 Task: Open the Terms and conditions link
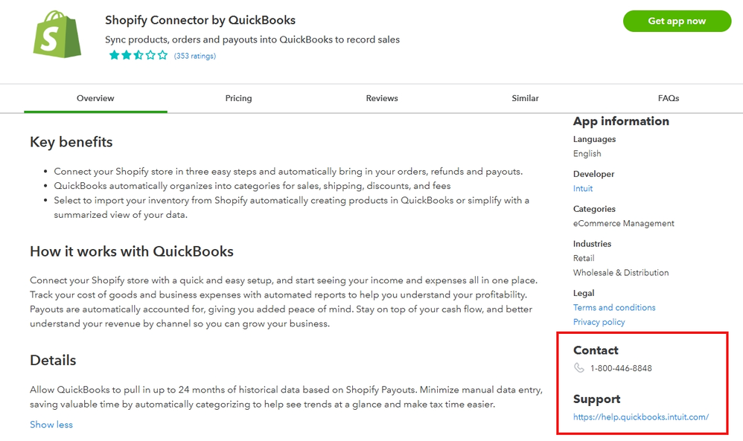[x=614, y=308]
